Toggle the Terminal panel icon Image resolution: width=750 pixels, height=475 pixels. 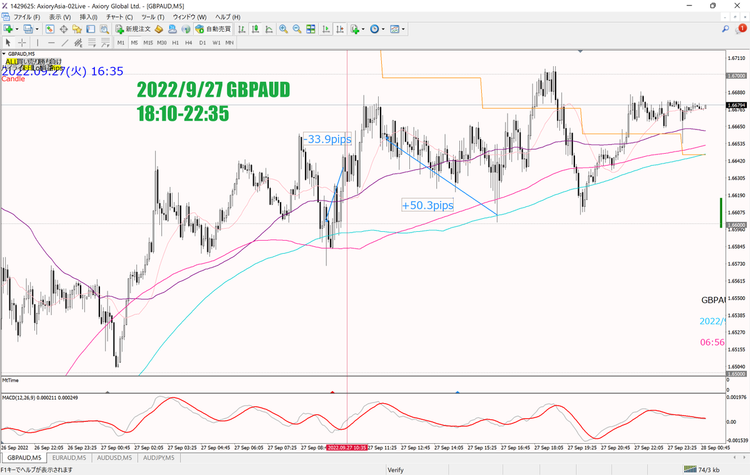(90, 29)
